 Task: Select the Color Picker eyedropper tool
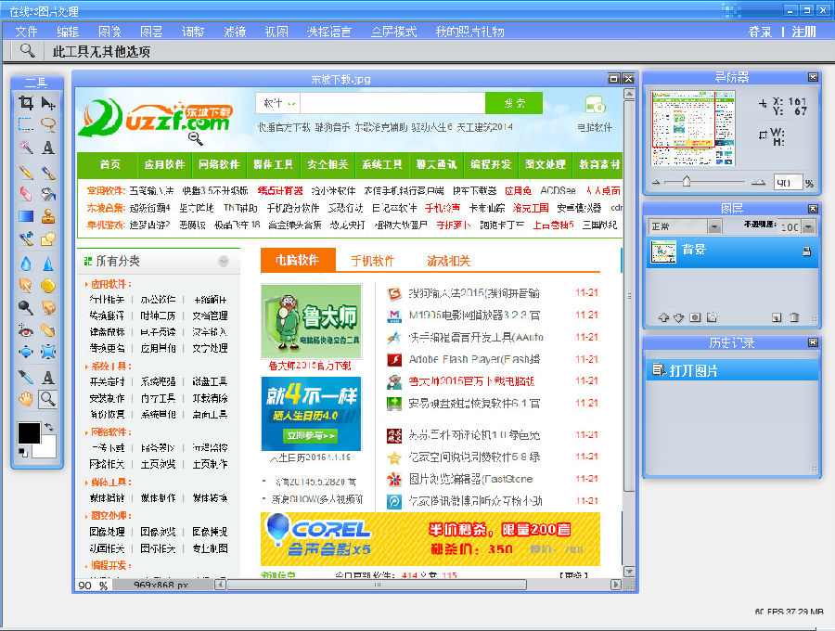click(x=26, y=377)
